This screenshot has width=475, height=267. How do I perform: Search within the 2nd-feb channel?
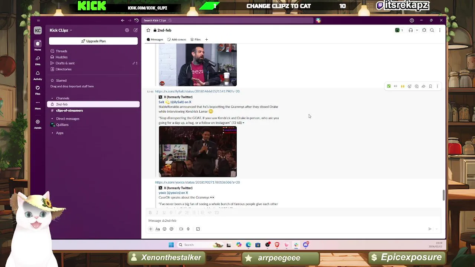[x=432, y=30]
